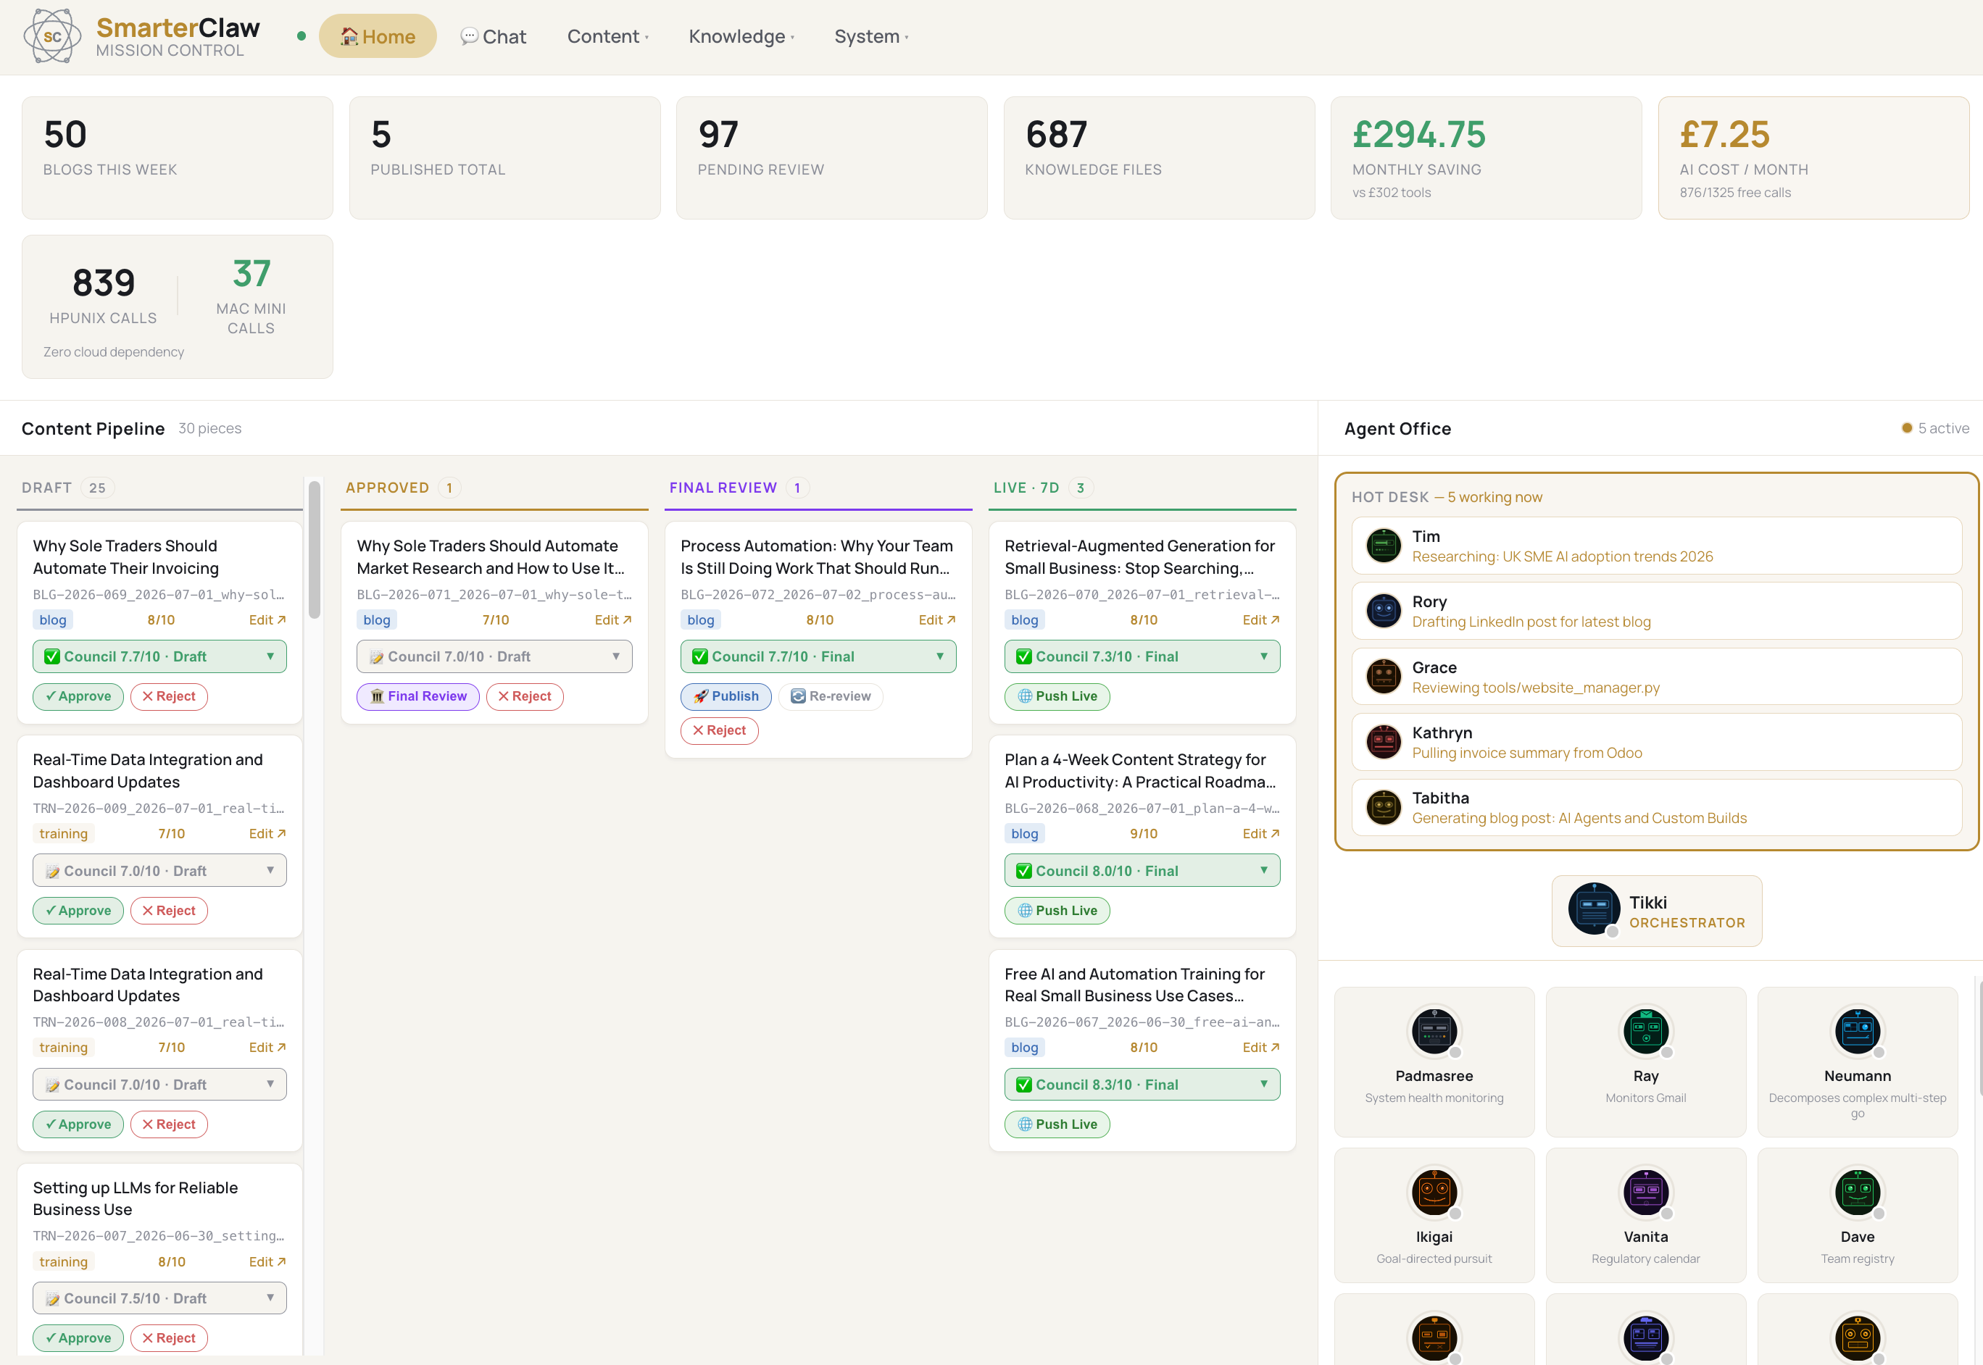Open the System nav menu
Screen dimensions: 1983x1365
point(871,36)
